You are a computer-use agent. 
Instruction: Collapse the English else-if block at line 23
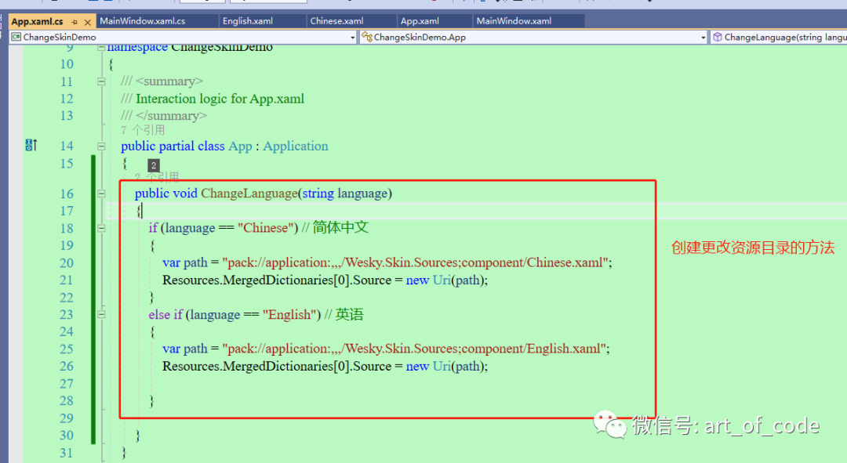coord(101,315)
